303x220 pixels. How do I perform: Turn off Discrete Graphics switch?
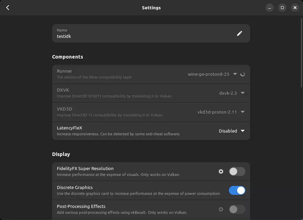coord(237,190)
